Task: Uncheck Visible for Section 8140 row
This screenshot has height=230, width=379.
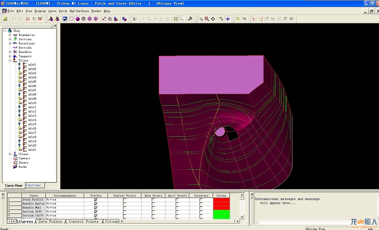Action: coord(96,212)
